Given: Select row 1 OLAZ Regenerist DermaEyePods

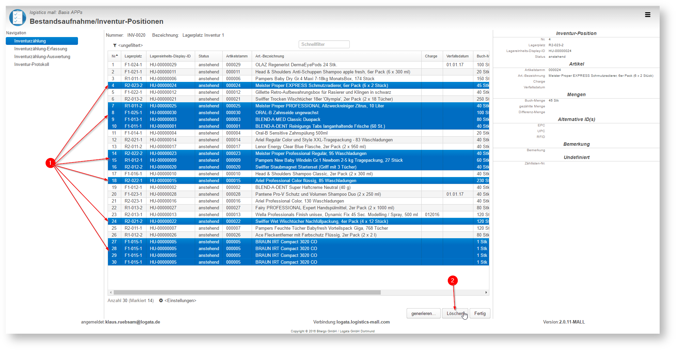Looking at the screenshot, I should pyautogui.click(x=298, y=65).
